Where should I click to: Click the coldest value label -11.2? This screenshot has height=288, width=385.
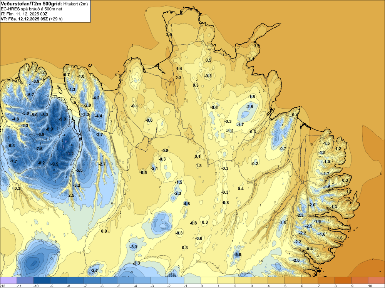click(x=69, y=154)
